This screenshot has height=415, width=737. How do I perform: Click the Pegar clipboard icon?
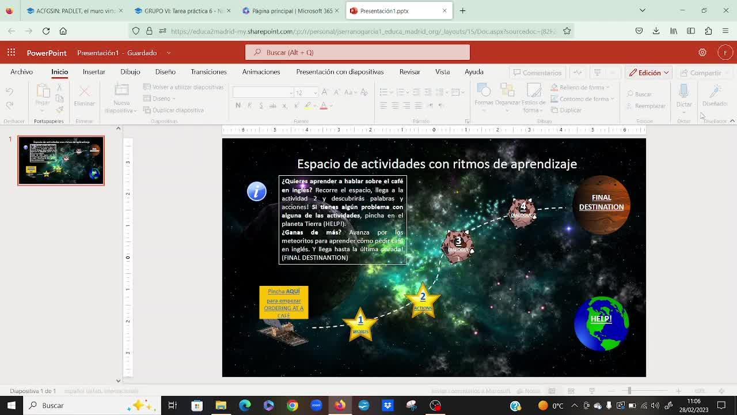(43, 91)
